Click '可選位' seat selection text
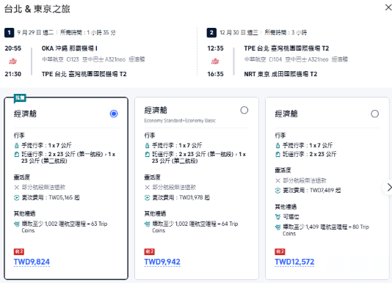The image size is (392, 283). (291, 217)
